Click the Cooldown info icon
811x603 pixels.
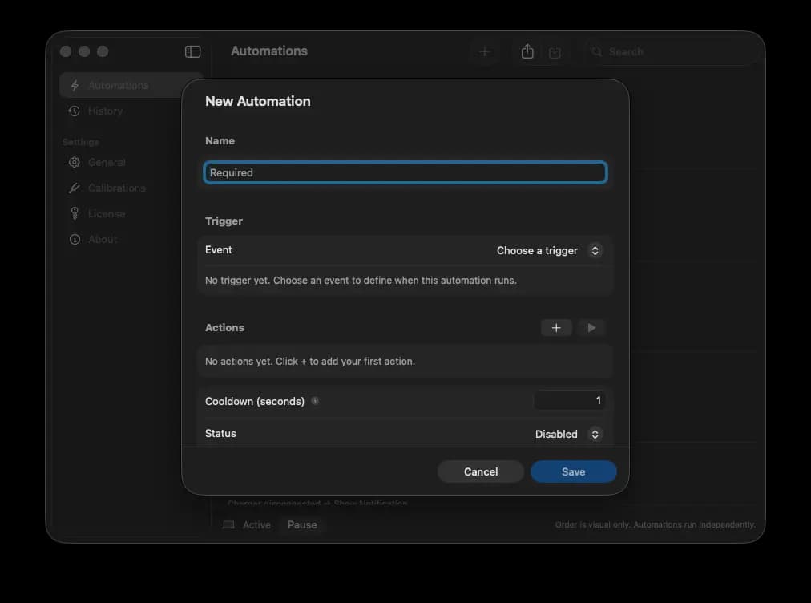click(314, 401)
